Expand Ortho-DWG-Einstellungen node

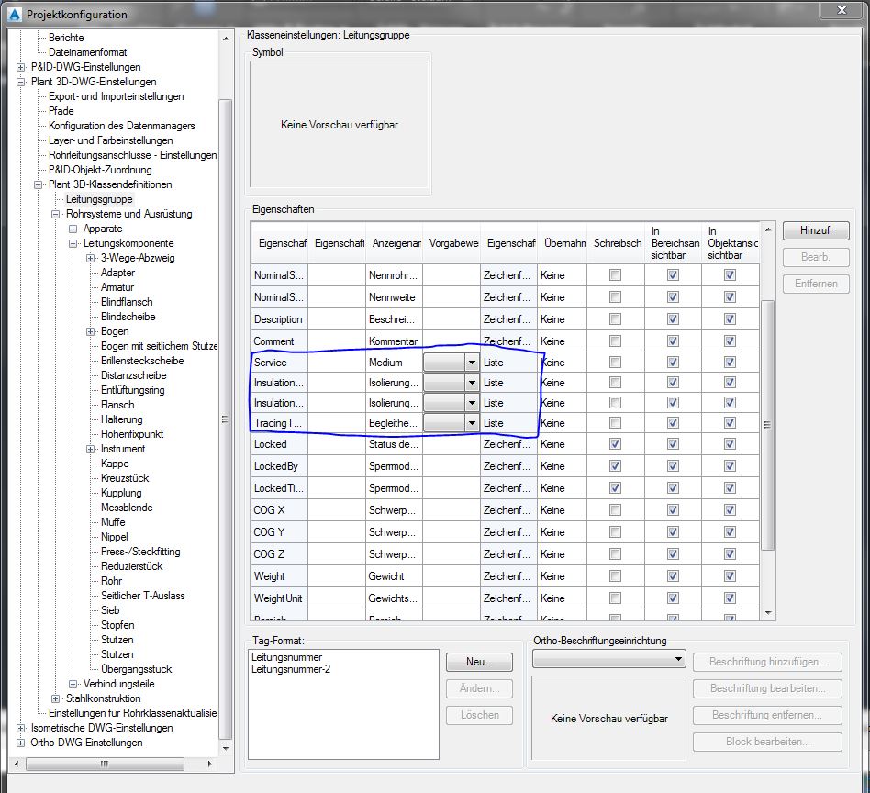pyautogui.click(x=20, y=743)
